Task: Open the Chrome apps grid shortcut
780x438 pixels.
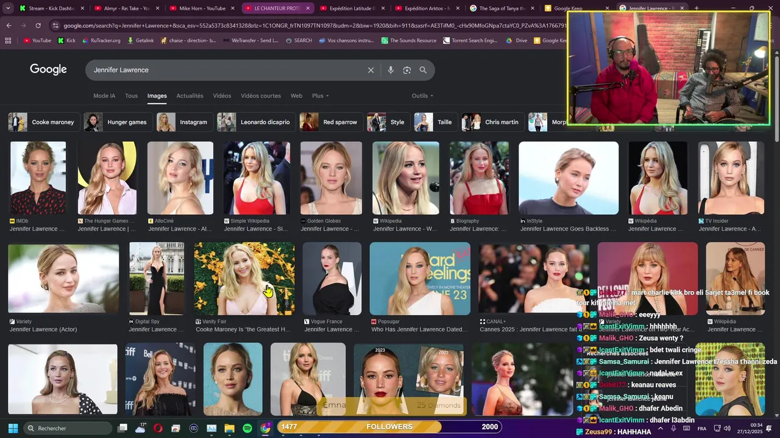Action: [x=8, y=41]
